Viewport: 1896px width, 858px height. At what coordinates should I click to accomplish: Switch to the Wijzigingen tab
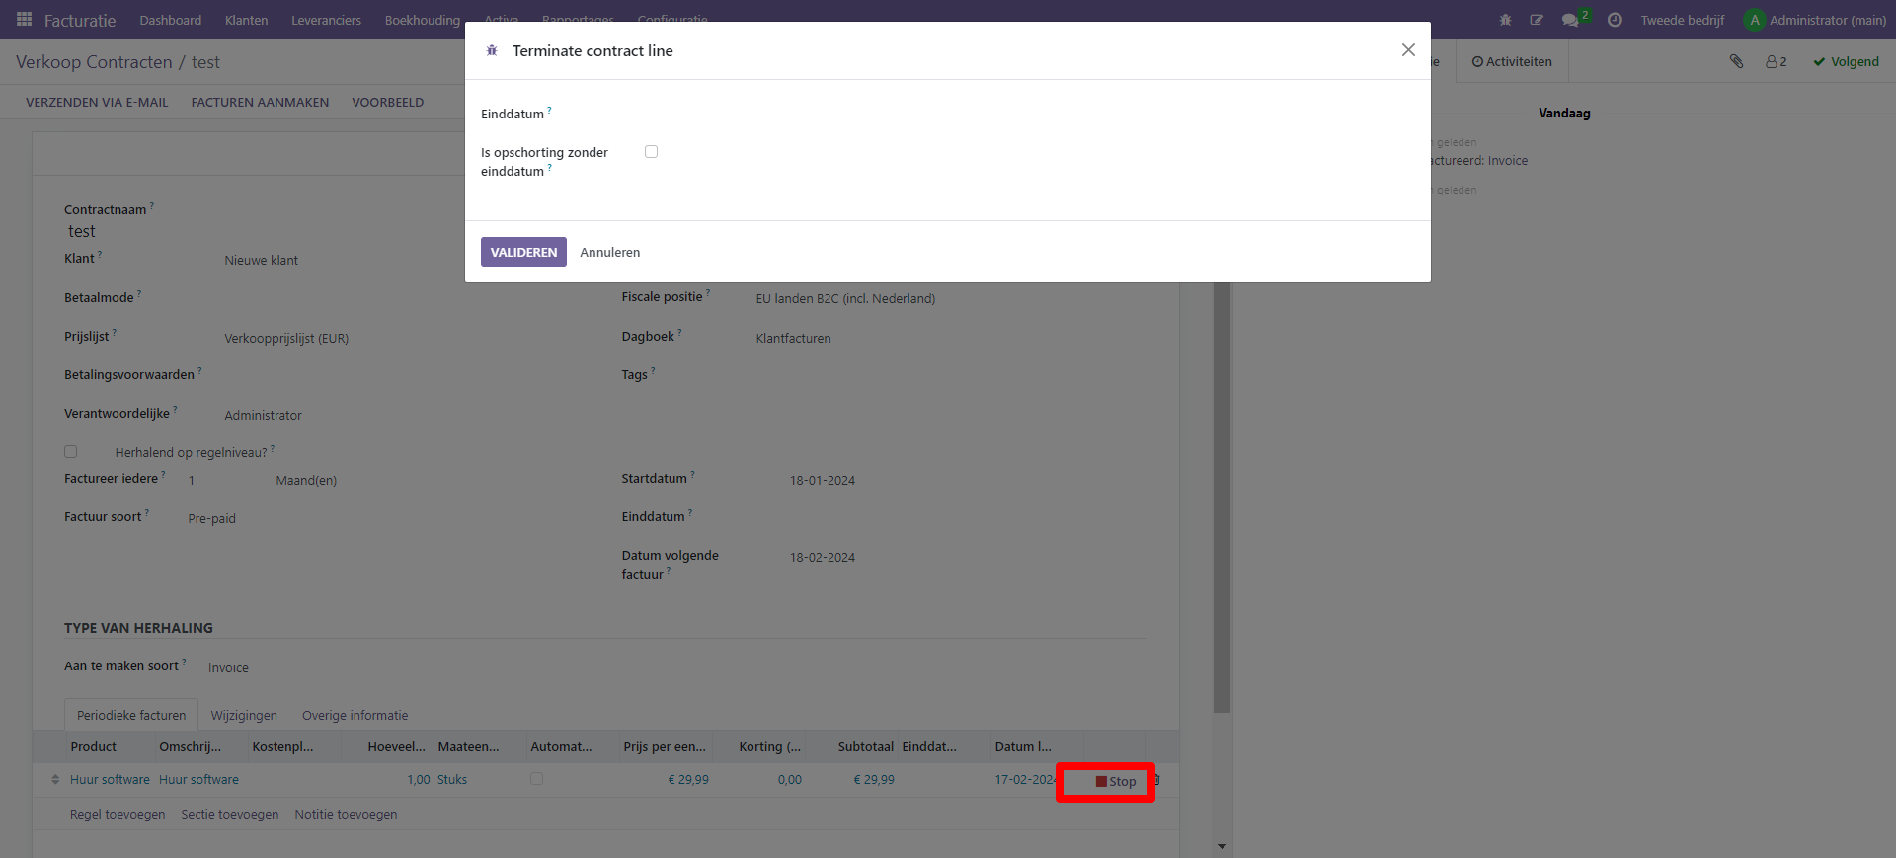click(x=244, y=715)
